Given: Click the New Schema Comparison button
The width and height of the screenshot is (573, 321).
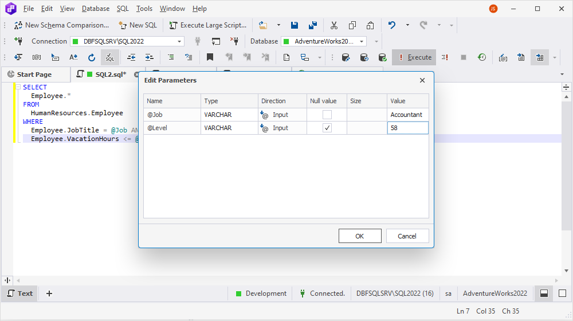Looking at the screenshot, I should (61, 25).
